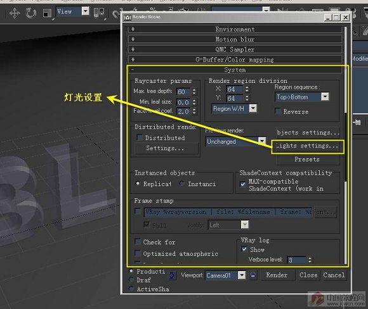This screenshot has width=368, height=309.
Task: Adjust the Max tree depth spinner
Action: point(194,92)
